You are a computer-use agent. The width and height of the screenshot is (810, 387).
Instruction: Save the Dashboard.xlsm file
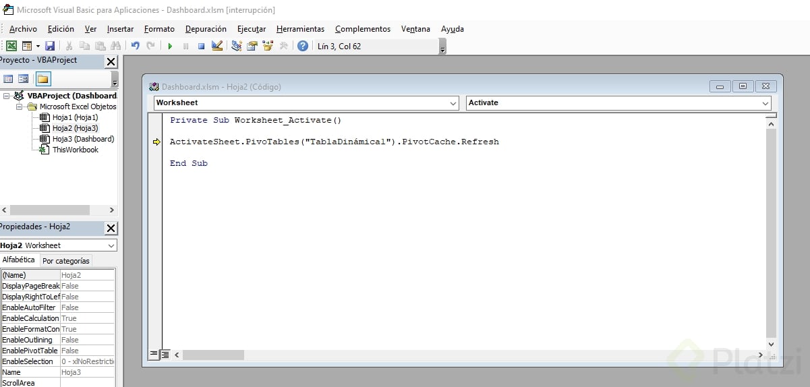coord(50,46)
